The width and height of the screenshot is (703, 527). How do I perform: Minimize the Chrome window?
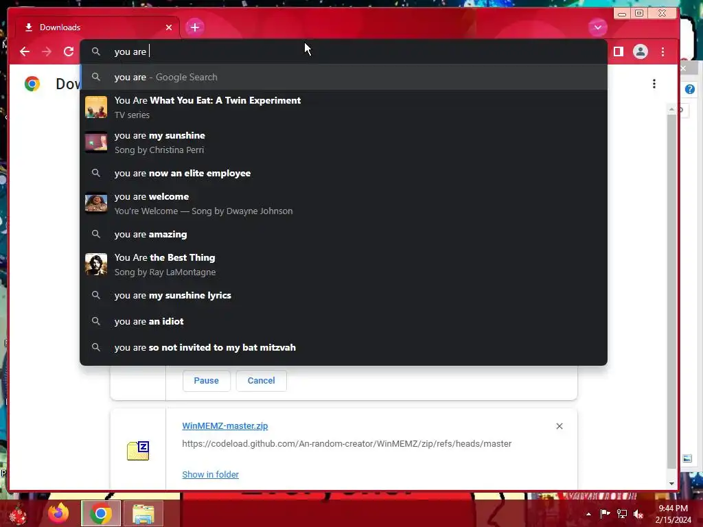click(622, 14)
